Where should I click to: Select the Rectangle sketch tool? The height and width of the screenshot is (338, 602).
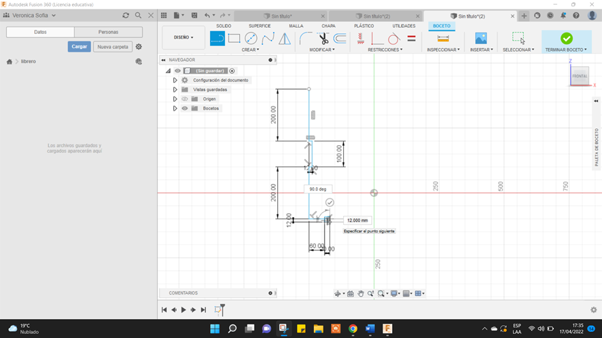coord(234,39)
